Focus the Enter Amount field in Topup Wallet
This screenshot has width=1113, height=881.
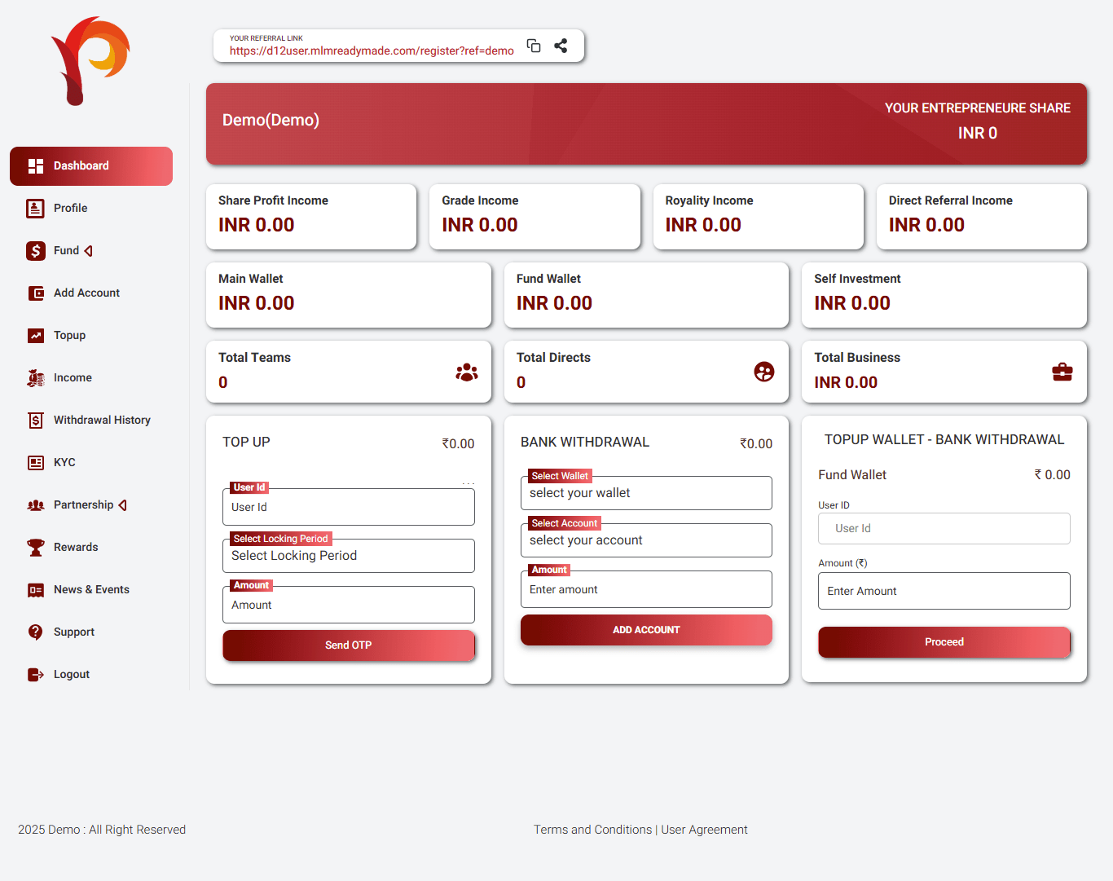[x=944, y=591]
